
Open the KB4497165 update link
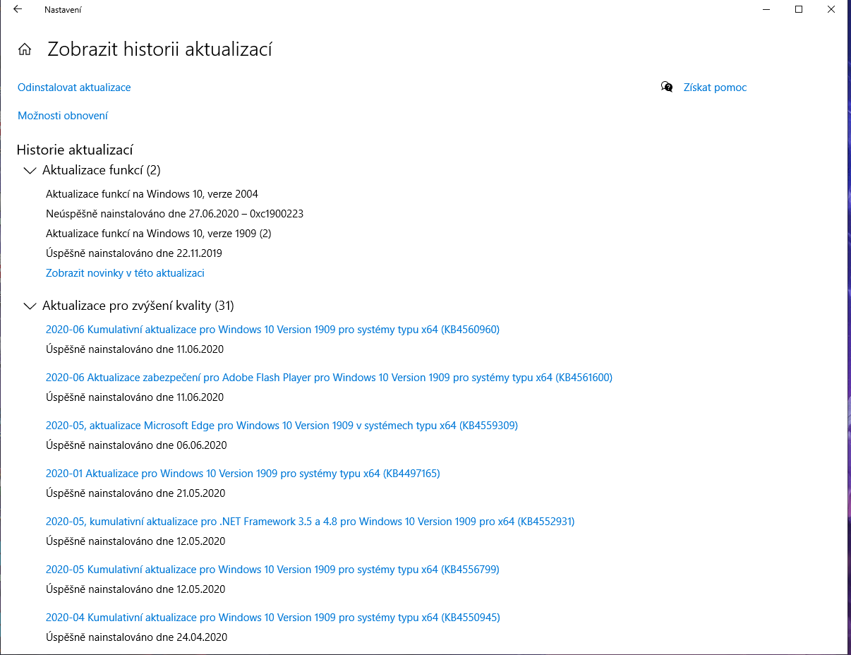click(x=243, y=473)
